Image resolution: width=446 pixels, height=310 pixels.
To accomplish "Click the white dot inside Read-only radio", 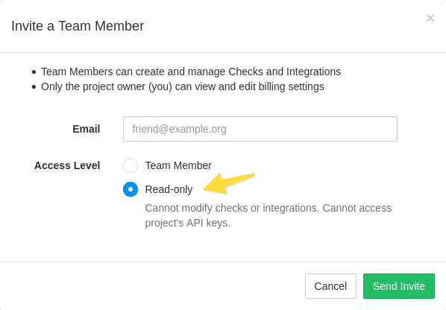I will (131, 189).
